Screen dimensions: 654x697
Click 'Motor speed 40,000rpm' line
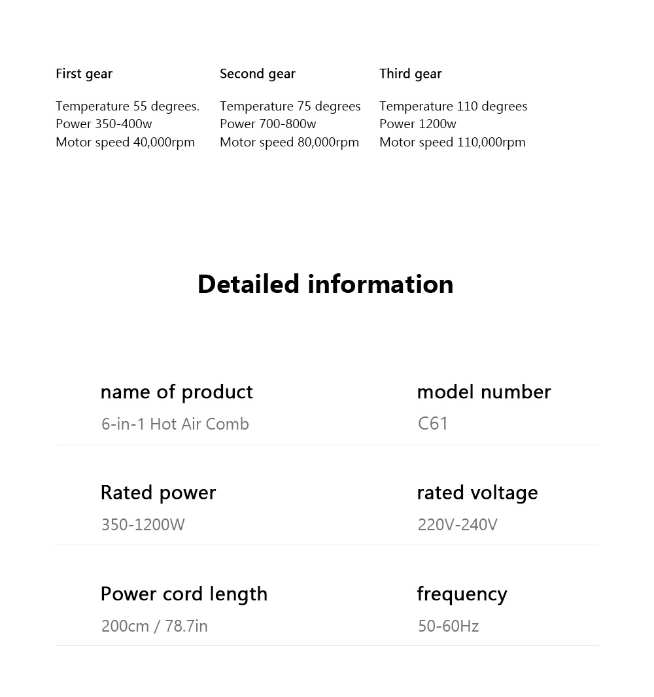tap(125, 142)
